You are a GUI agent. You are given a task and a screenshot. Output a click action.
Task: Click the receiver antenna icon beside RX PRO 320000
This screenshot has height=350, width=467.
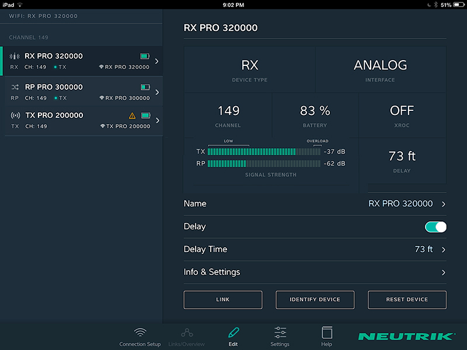[14, 56]
